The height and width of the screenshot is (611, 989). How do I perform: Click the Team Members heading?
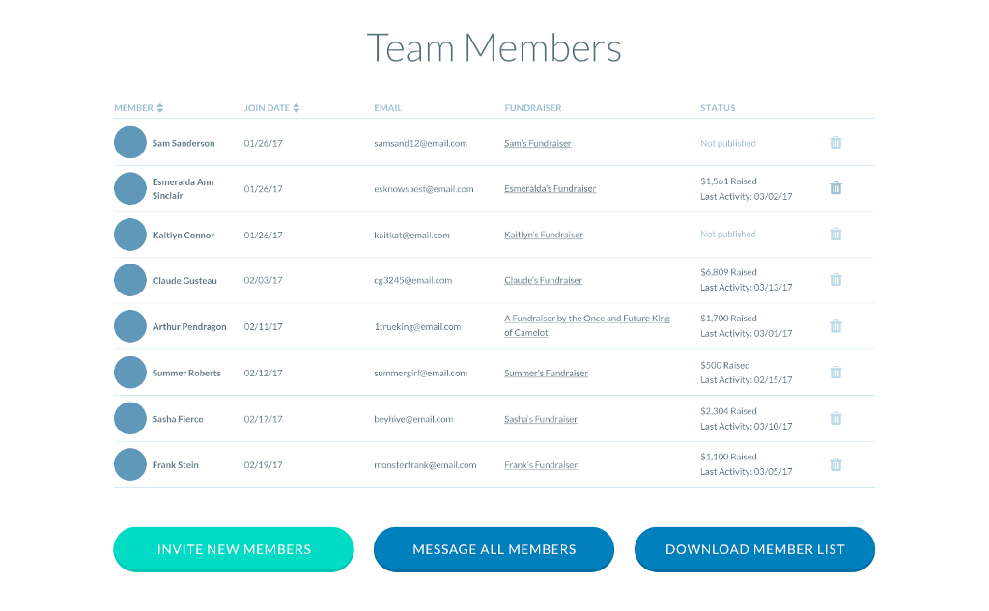pos(494,47)
